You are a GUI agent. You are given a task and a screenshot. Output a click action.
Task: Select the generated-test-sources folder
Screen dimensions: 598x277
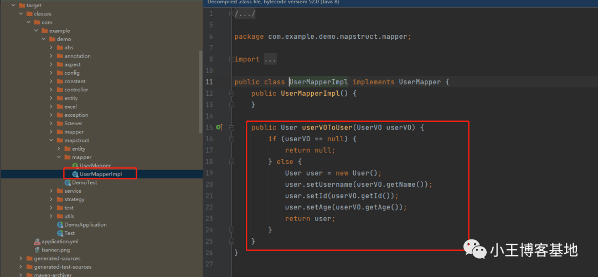click(63, 266)
